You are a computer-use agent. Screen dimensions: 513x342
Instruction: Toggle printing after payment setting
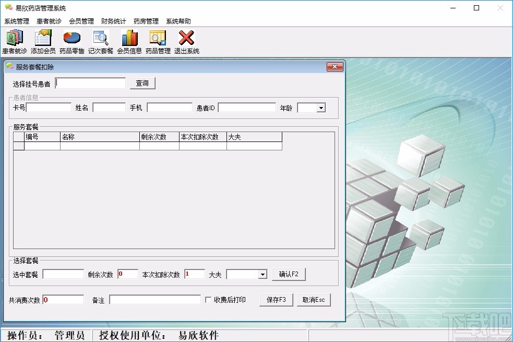208,299
